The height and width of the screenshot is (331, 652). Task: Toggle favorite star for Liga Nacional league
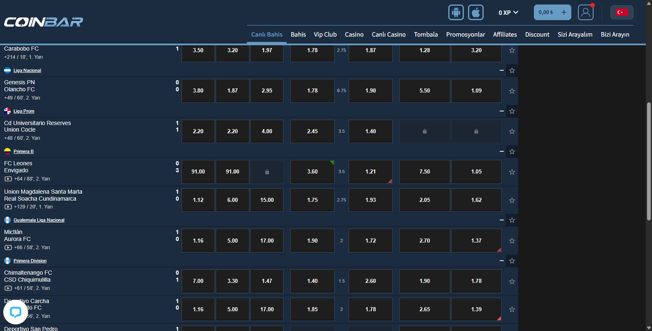tap(512, 71)
